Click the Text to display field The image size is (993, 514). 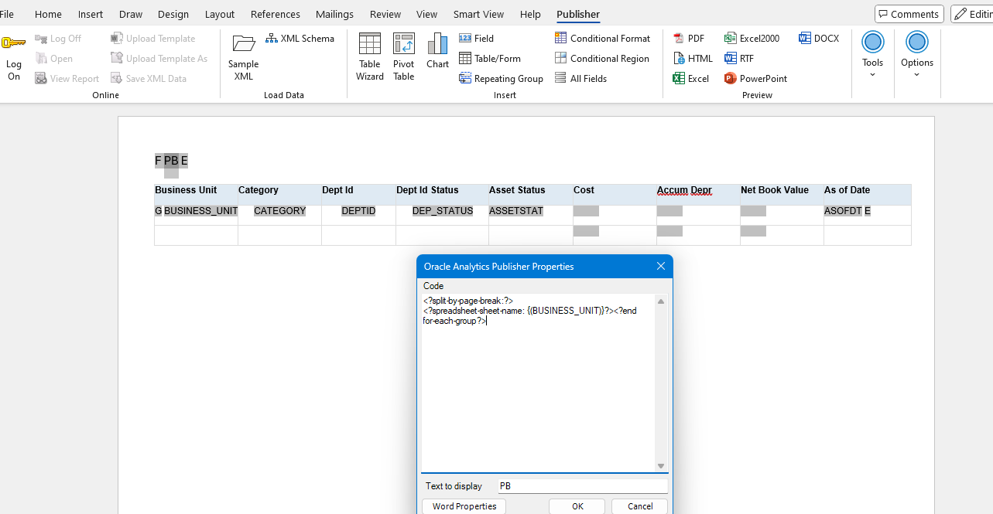(582, 486)
